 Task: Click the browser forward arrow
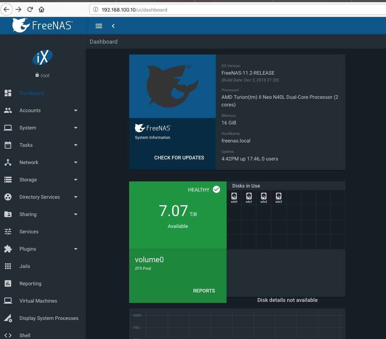(x=18, y=10)
